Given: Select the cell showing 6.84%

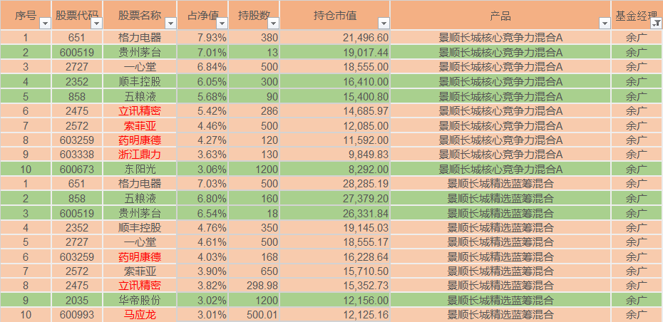Looking at the screenshot, I should coord(202,67).
